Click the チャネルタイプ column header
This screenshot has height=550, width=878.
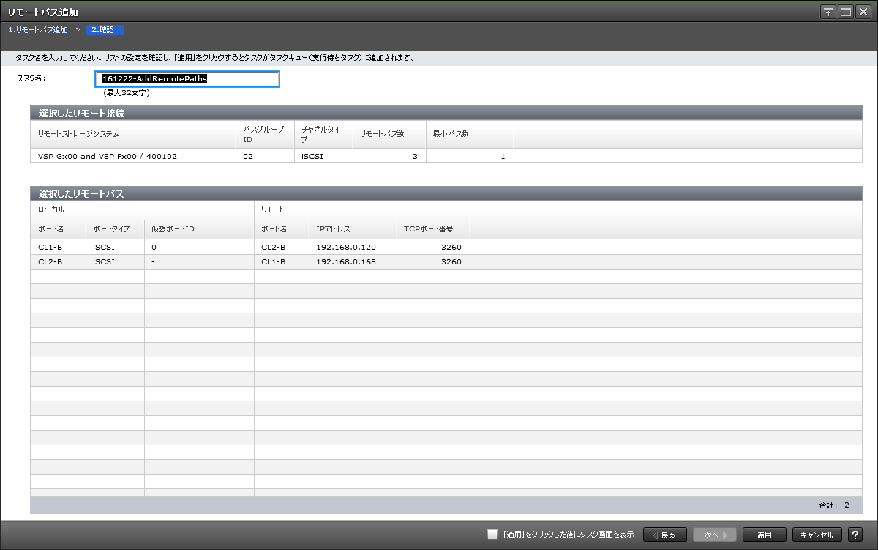[x=322, y=134]
